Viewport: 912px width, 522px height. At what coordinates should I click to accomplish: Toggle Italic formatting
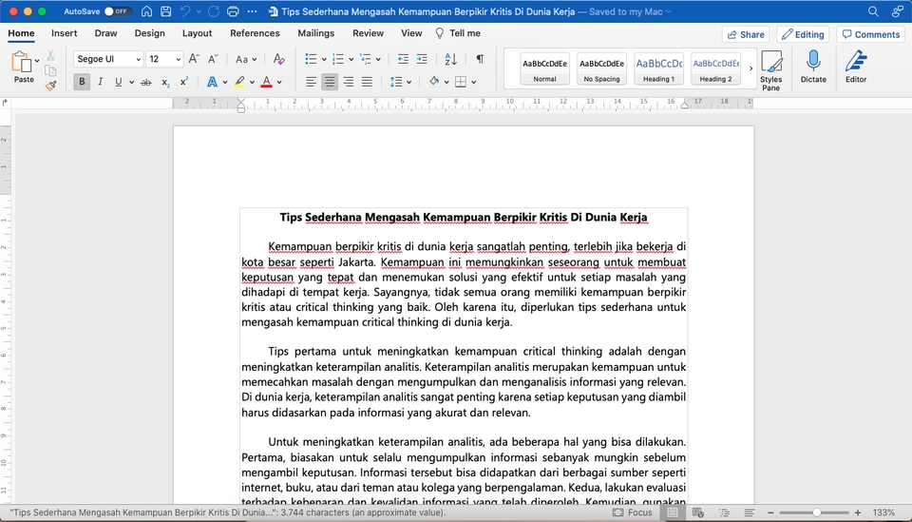(x=101, y=82)
